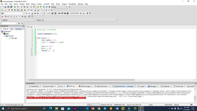Click the C toolbar icon
The height and width of the screenshot is (111, 197).
pyautogui.click(x=90, y=13)
